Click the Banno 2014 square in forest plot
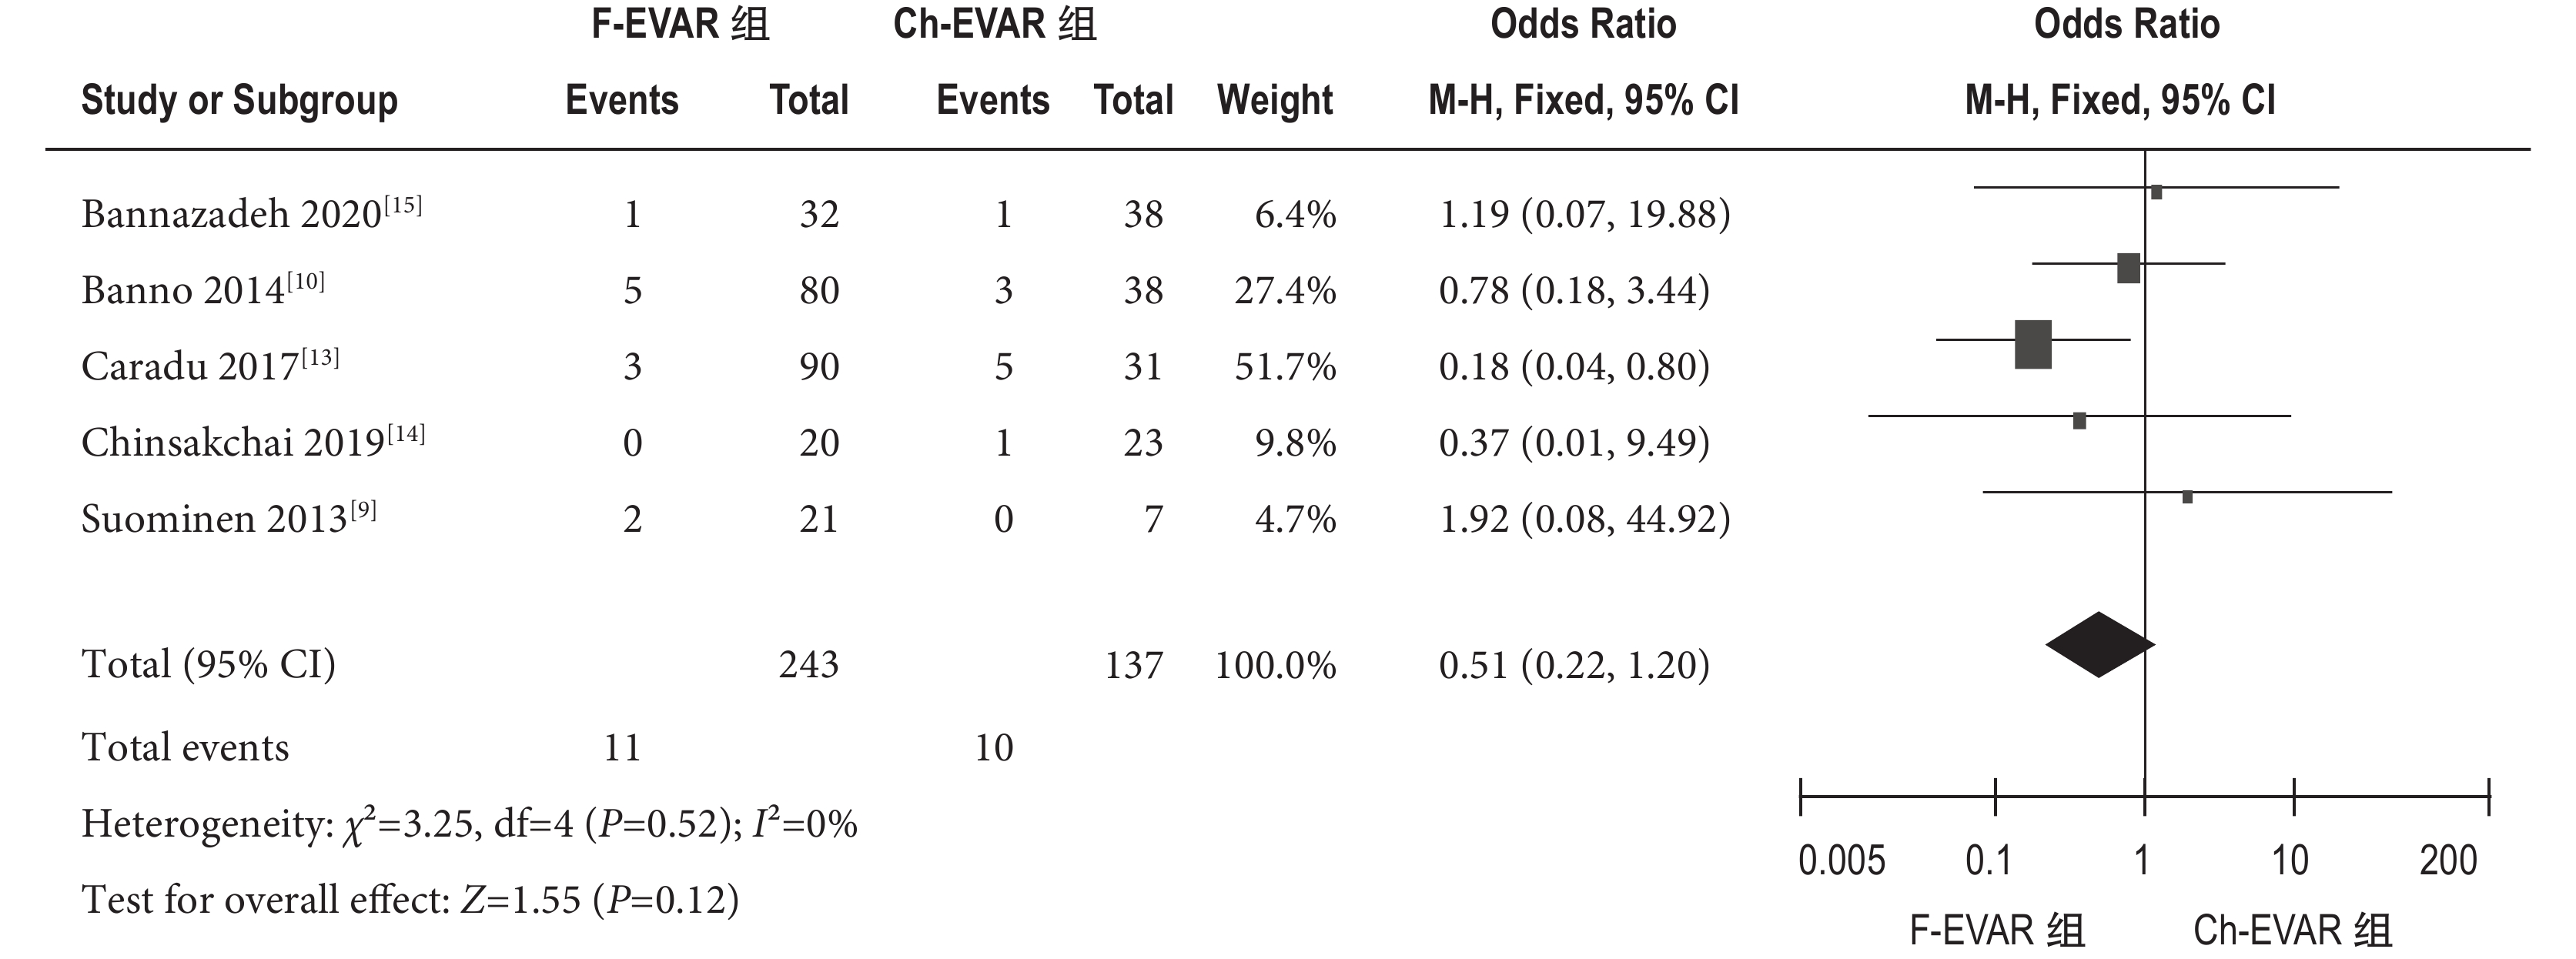2576x959 pixels. (x=2128, y=268)
